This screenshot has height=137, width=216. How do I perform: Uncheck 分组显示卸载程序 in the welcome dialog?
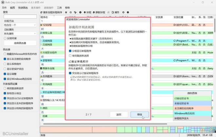(x=70, y=51)
